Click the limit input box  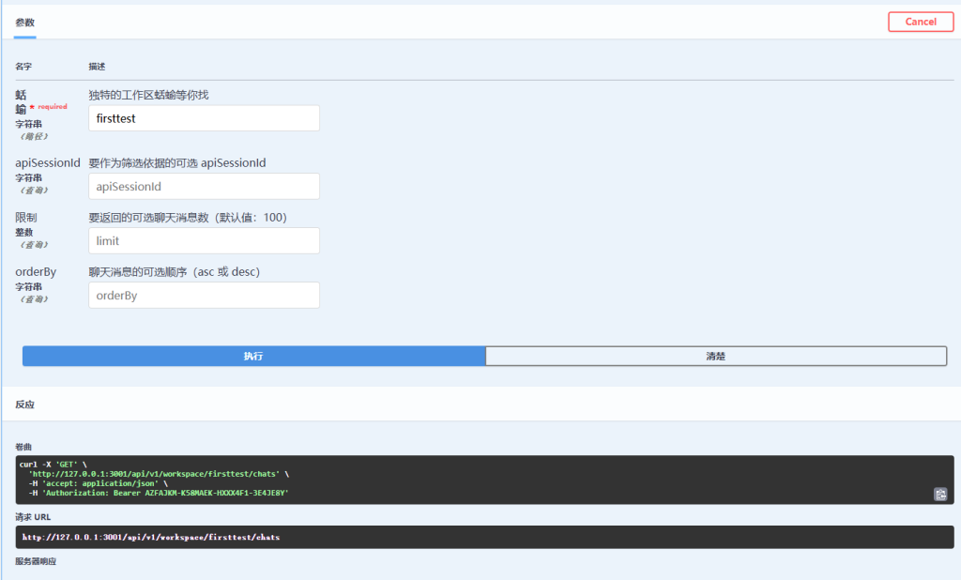pyautogui.click(x=204, y=241)
